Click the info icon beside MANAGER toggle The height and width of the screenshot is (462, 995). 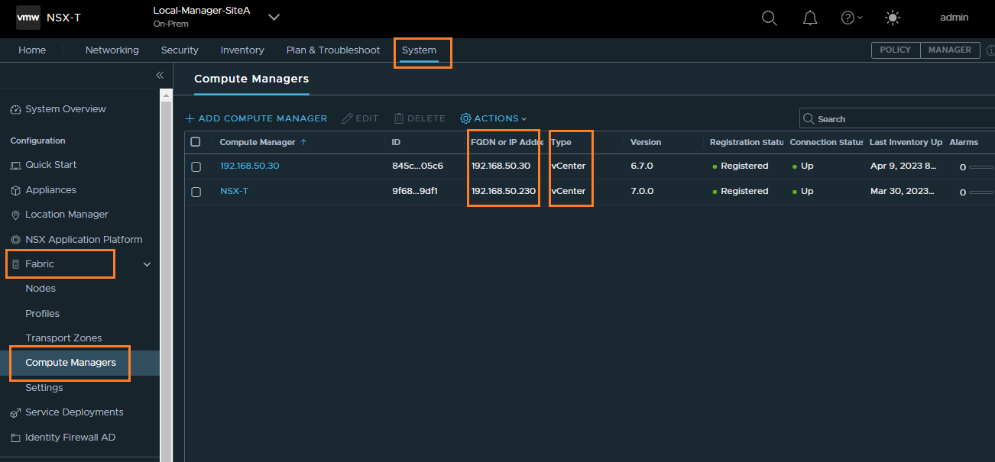pyautogui.click(x=990, y=50)
